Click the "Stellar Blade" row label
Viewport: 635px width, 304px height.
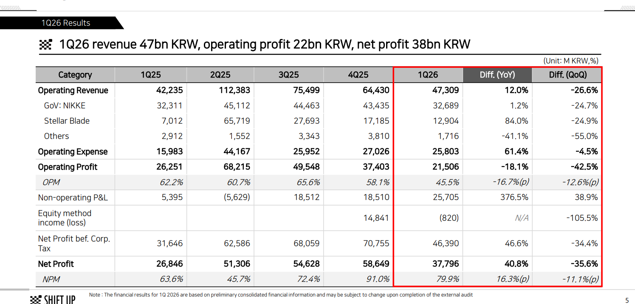[x=67, y=121]
